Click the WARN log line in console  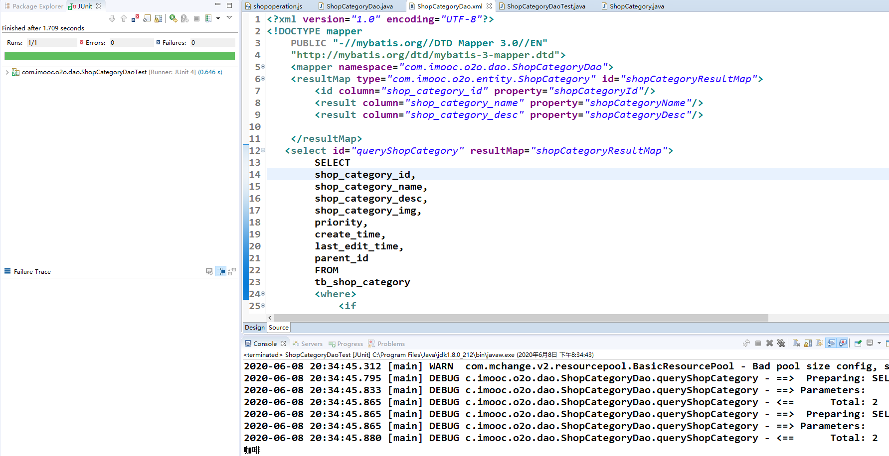click(565, 366)
